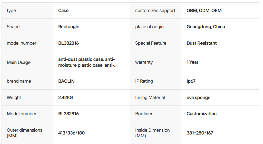Select the '2.42KG' weight value
The image size is (263, 144).
point(65,98)
